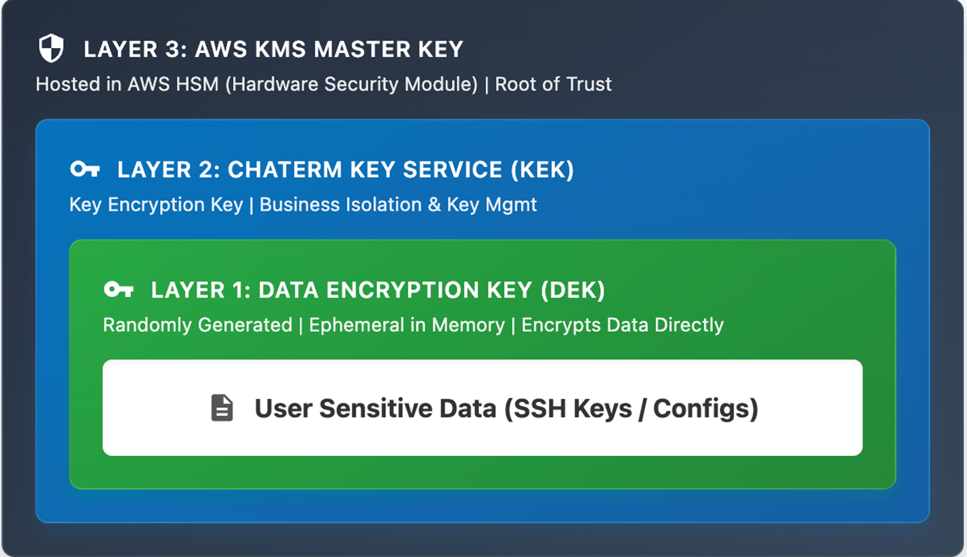This screenshot has width=967, height=557.
Task: Click "(Hardware Security Module)" in the subtitle
Action: point(351,84)
